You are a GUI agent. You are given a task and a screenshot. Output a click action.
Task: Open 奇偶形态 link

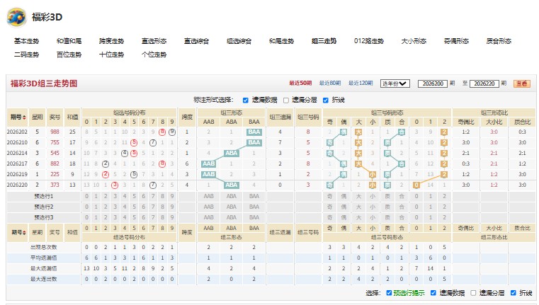(456, 41)
